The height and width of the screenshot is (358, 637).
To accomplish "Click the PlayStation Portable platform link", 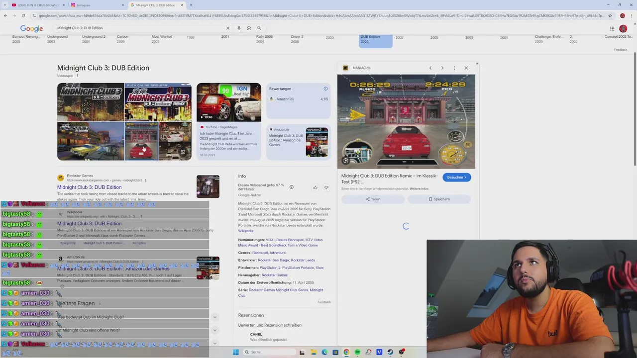I will click(x=298, y=268).
